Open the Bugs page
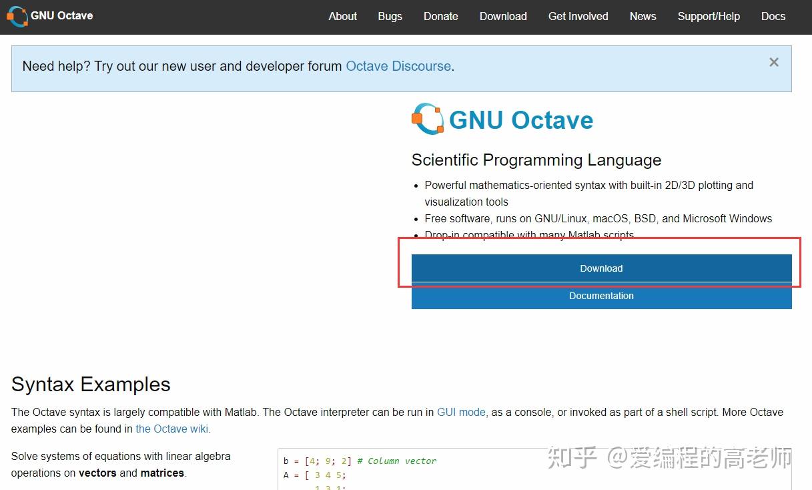812x490 pixels. tap(390, 16)
